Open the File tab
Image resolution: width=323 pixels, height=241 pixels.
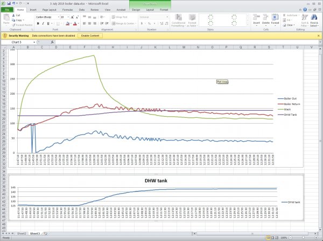pyautogui.click(x=7, y=10)
